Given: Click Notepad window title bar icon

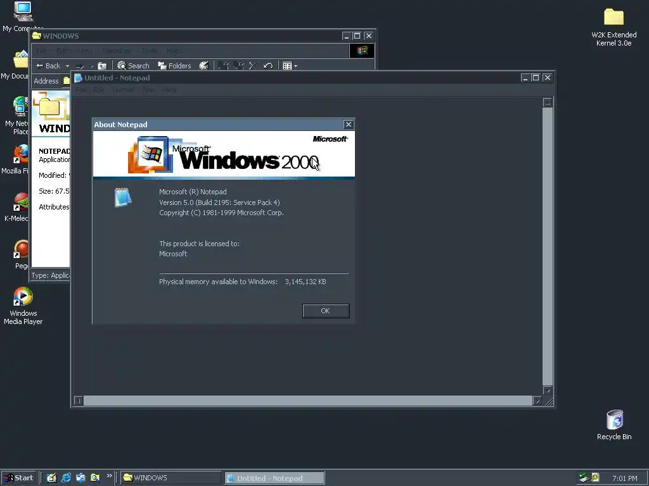Looking at the screenshot, I should [x=78, y=78].
